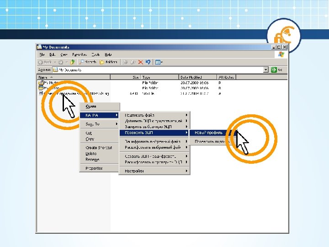329x247 pixels.
Task: Open the Forward history dropdown arrow
Action: pyautogui.click(x=67, y=62)
